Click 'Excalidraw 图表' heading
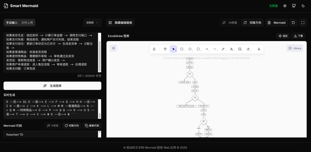 [119, 36]
